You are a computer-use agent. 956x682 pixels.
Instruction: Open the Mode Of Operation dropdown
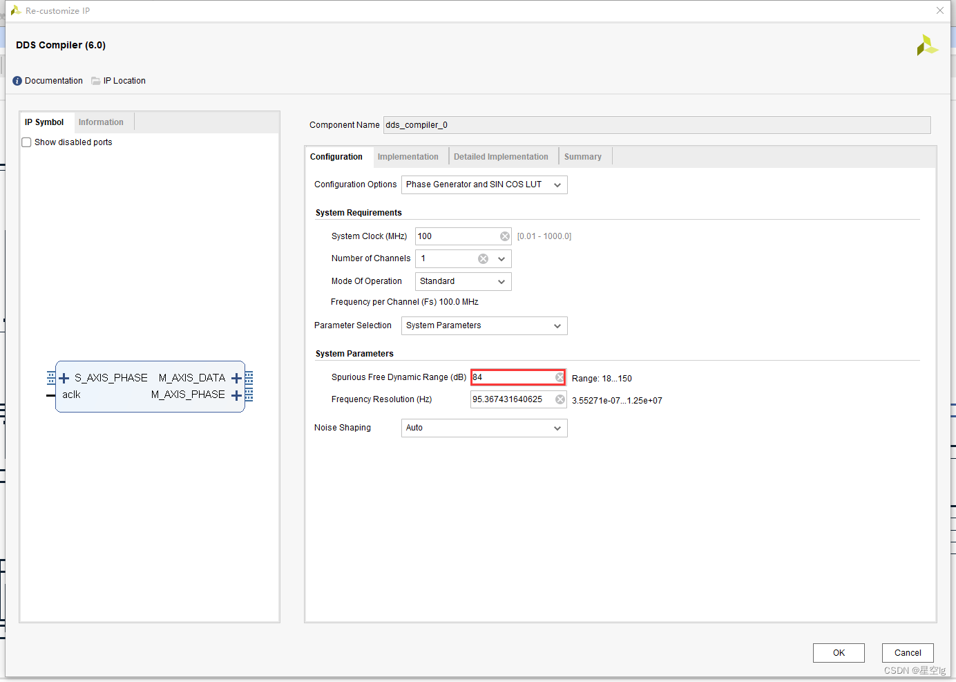(x=463, y=281)
